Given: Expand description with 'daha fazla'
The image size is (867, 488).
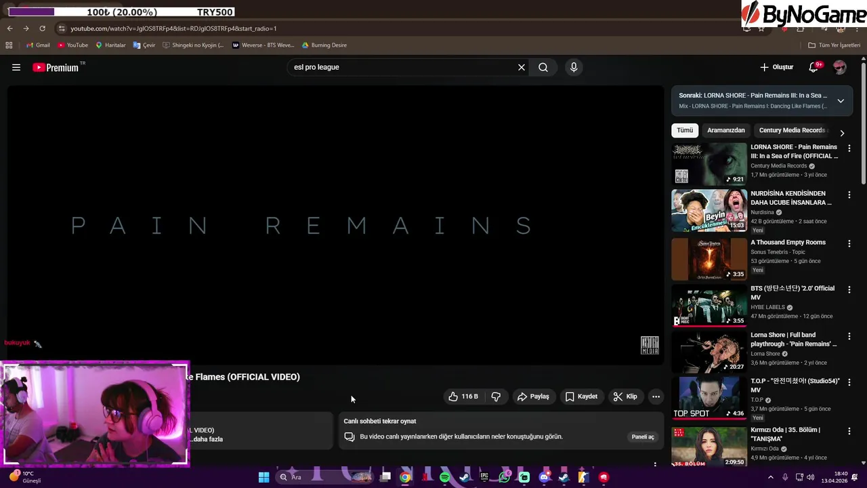Looking at the screenshot, I should click(207, 439).
